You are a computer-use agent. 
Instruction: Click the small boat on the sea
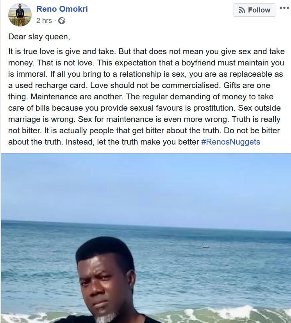pos(206,246)
